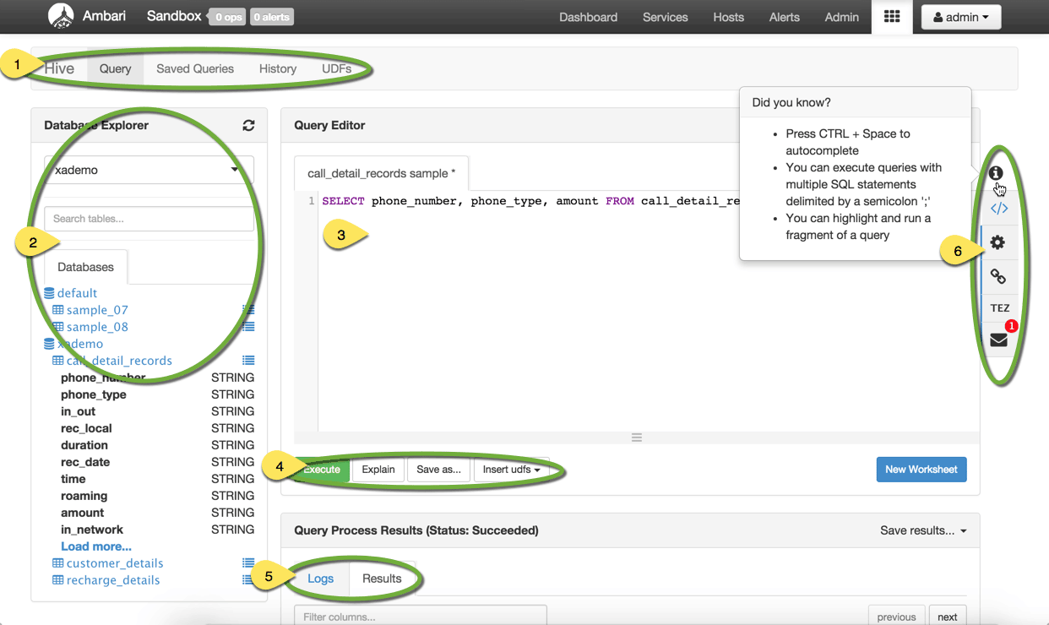
Task: Go to the Dashboard menu item
Action: coord(588,17)
